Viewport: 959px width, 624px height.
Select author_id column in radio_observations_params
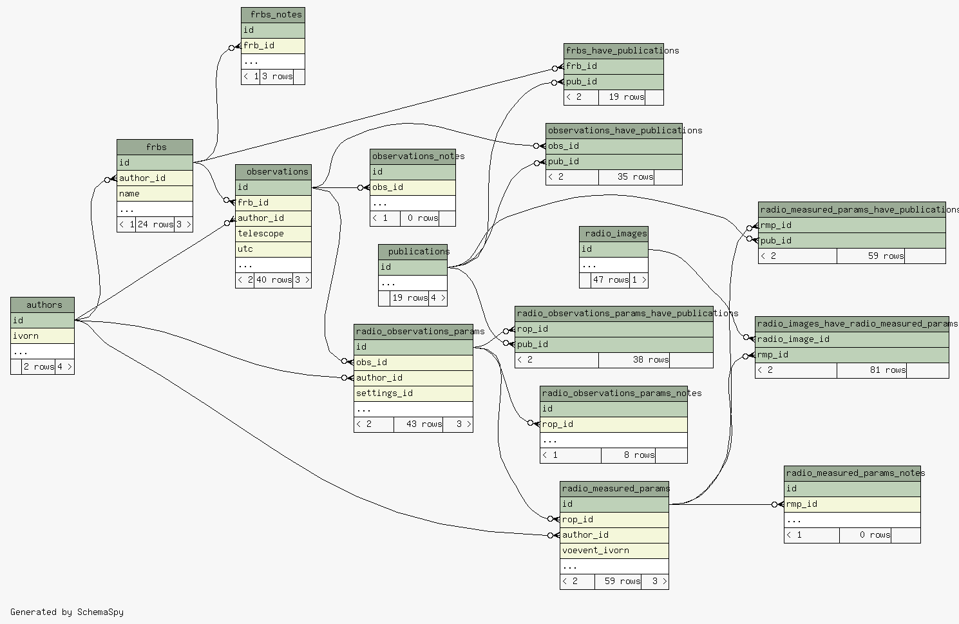[x=413, y=378]
